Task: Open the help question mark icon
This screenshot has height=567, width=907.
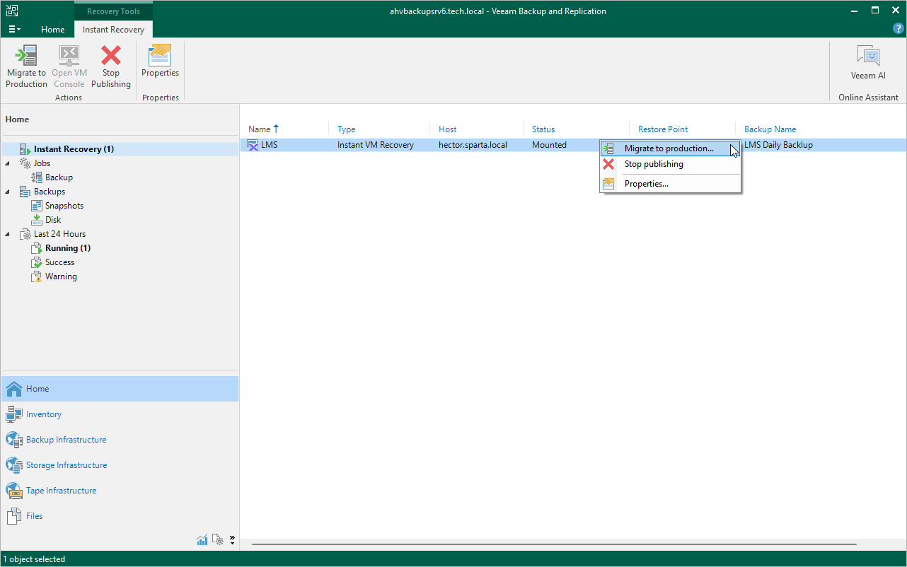Action: [899, 29]
